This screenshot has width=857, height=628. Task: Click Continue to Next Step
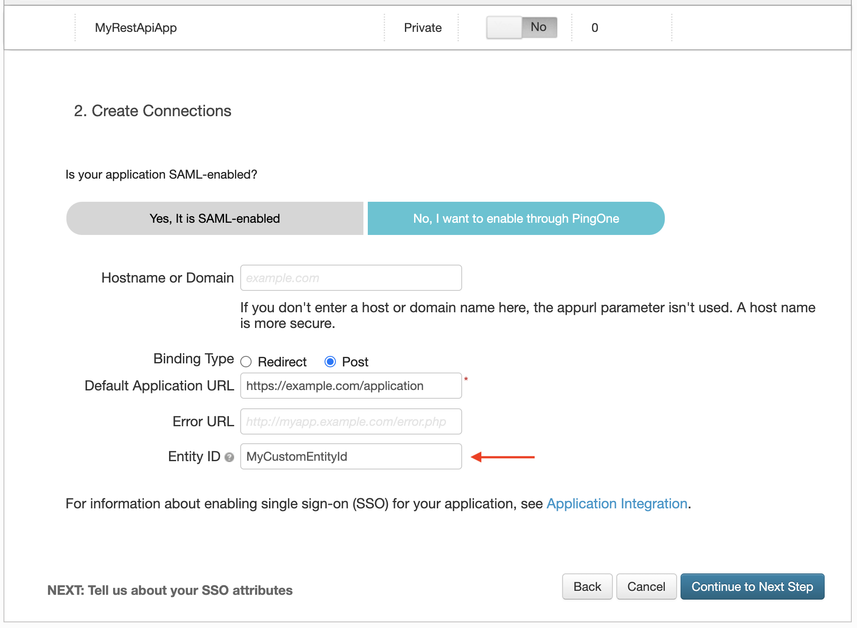point(752,587)
